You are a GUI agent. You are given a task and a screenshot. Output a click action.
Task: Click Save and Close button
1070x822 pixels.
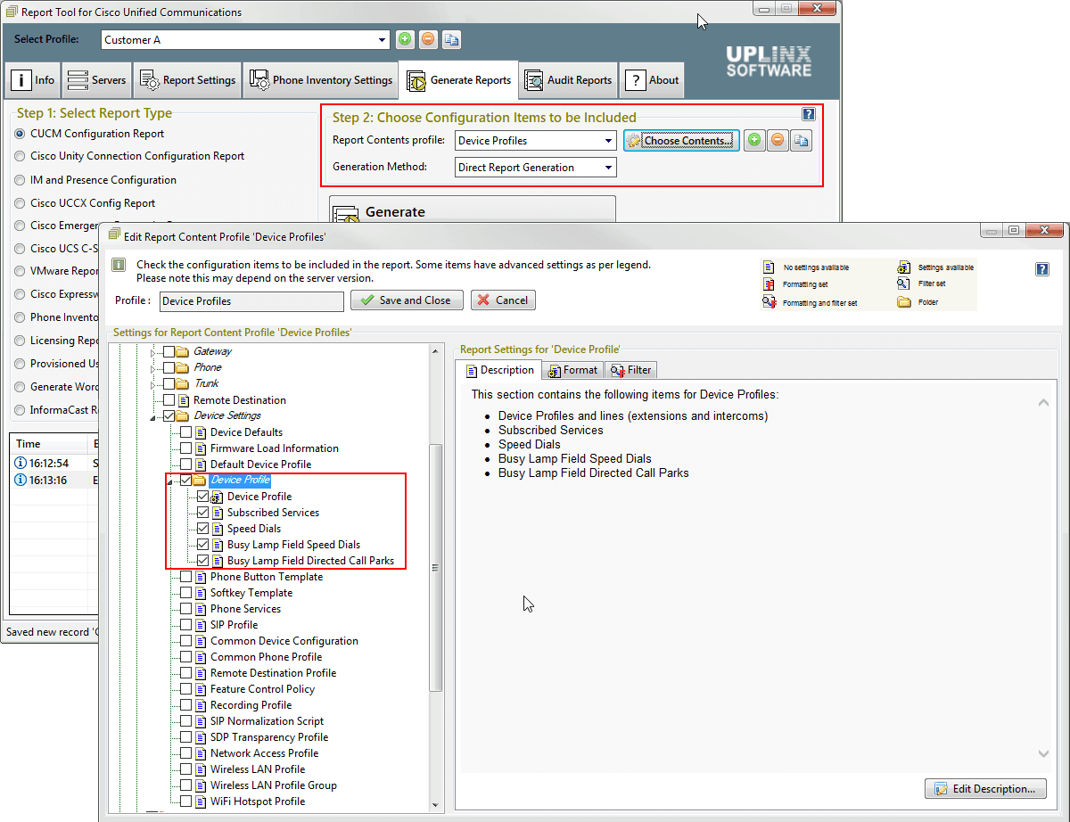point(407,300)
